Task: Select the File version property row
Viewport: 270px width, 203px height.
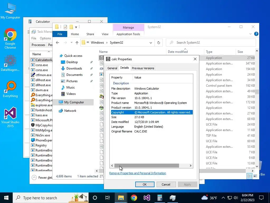Action: 152,98
